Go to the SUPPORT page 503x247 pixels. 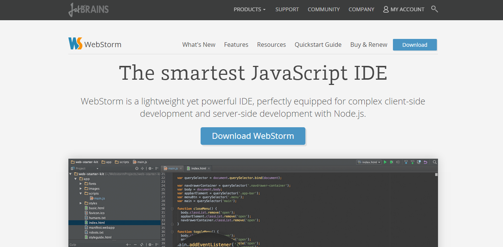coord(287,9)
